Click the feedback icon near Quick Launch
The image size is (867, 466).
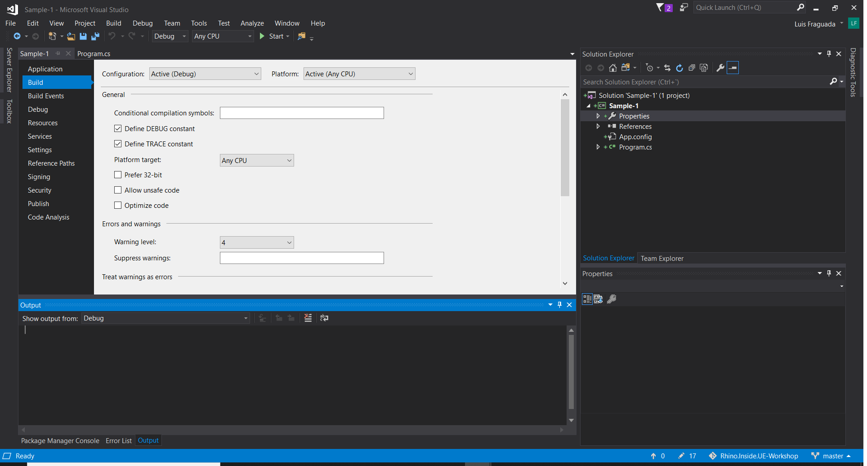(684, 8)
